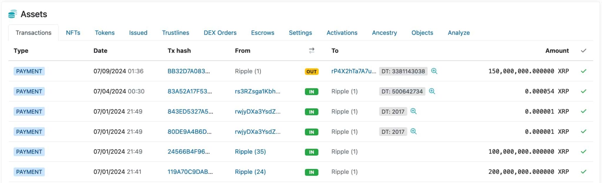Click the swap direction arrows icon
The height and width of the screenshot is (183, 602).
point(312,51)
